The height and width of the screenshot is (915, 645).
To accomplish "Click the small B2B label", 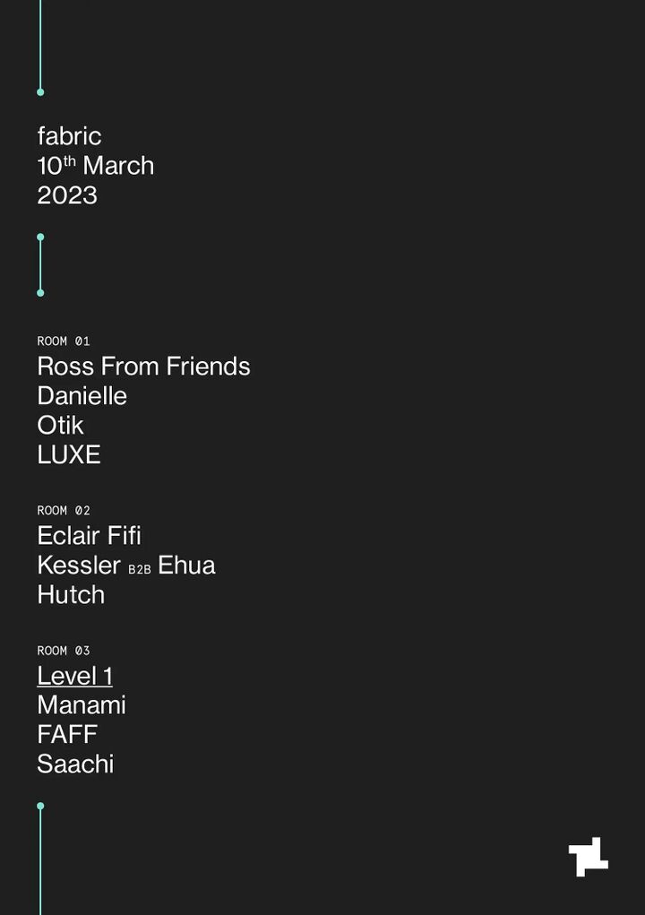I will 140,570.
